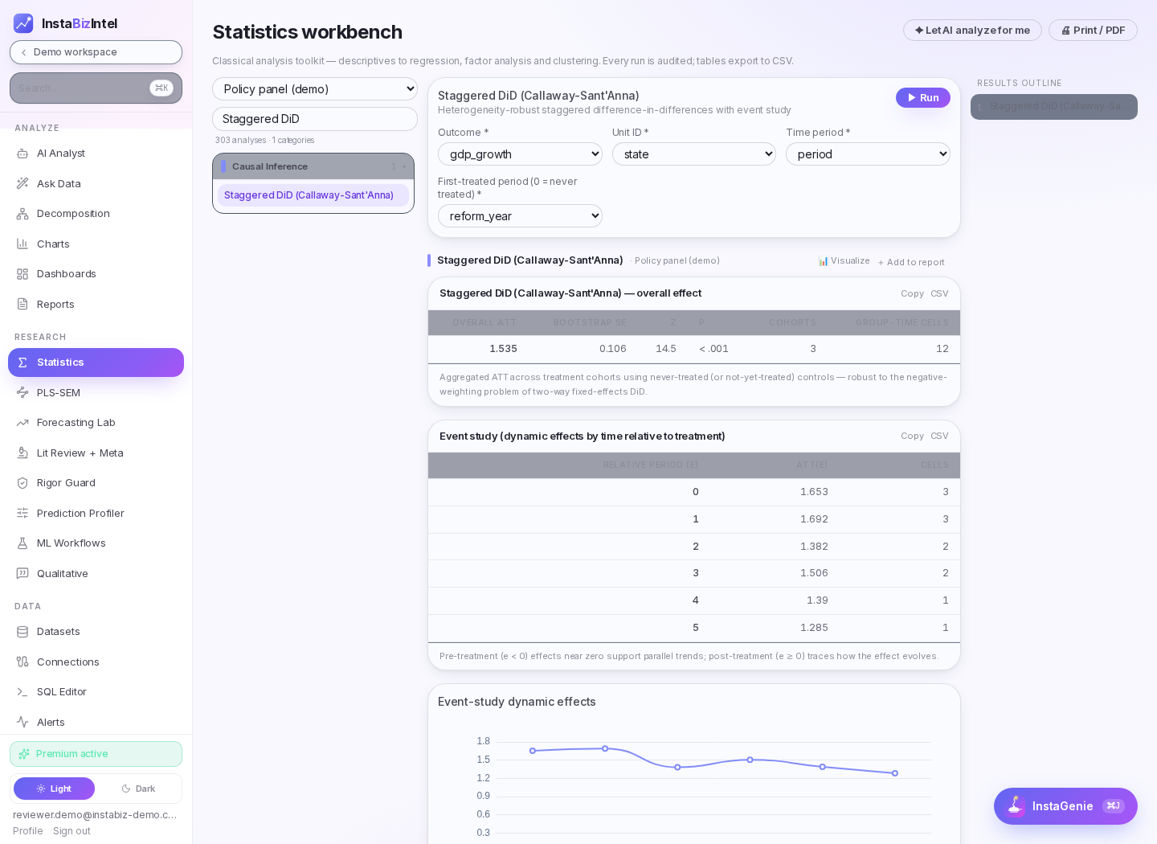Viewport: 1157px width, 844px height.
Task: Copy the event study table
Action: pos(912,436)
